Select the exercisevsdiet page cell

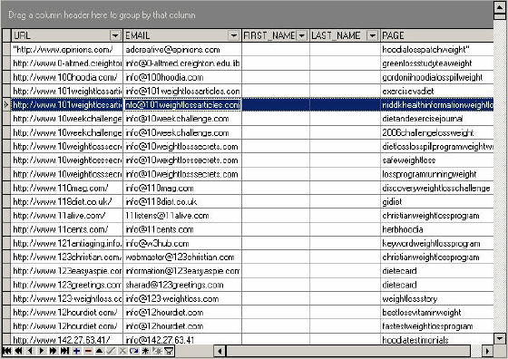[437, 91]
